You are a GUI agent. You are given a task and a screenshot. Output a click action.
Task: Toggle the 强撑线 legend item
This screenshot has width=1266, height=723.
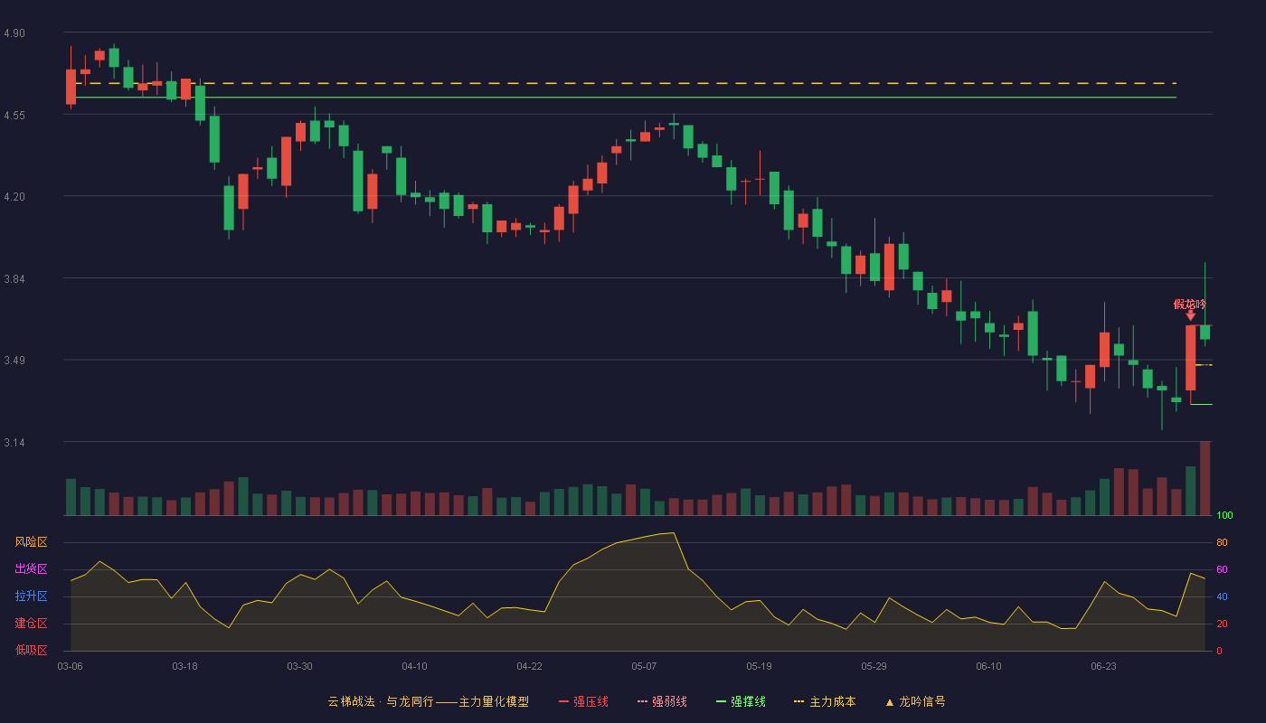click(x=741, y=701)
